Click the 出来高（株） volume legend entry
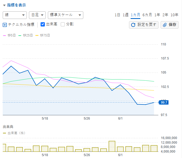This screenshot has height=158, width=182. pos(14,133)
